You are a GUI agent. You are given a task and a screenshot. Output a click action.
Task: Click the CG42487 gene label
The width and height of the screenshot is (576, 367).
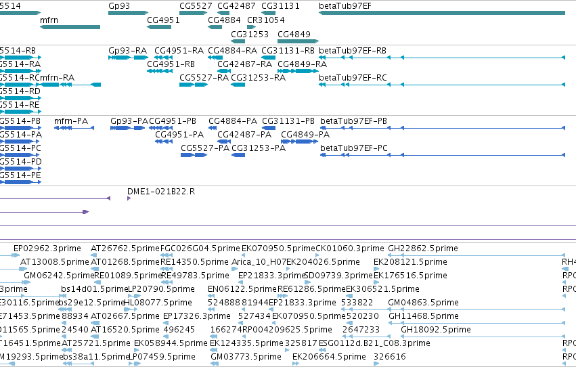[236, 6]
